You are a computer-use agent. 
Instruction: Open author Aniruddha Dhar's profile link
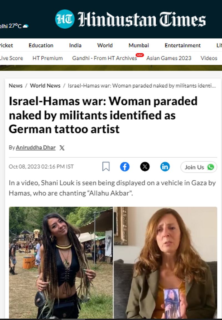coord(36,147)
